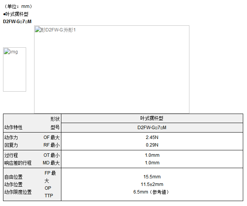This screenshot has width=247, height=206.
Task: Click the (单位：mm) unit note
Action: [18, 6]
